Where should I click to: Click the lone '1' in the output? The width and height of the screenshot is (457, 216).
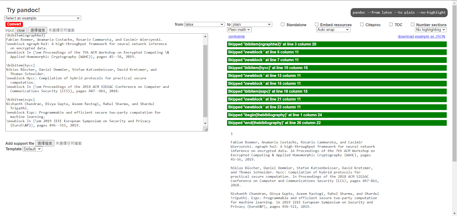[232, 134]
